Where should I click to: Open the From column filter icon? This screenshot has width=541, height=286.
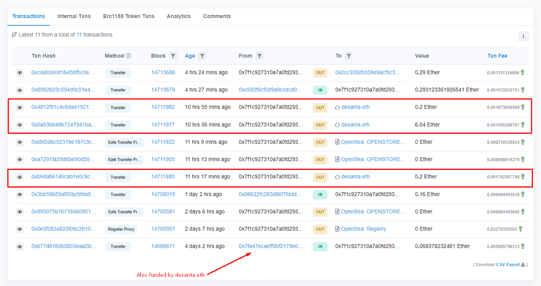[x=259, y=56]
